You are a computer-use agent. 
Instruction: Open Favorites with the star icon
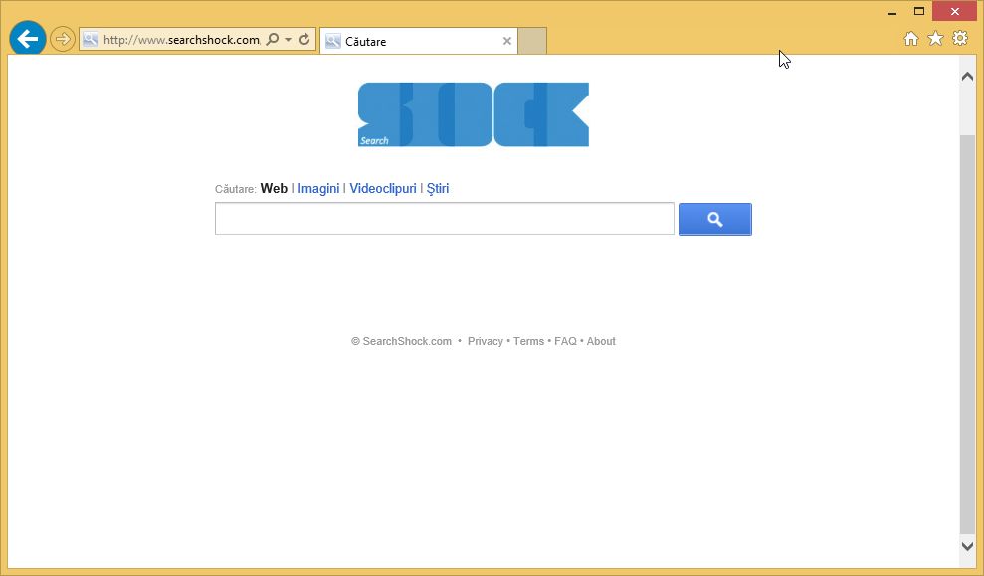[x=935, y=39]
